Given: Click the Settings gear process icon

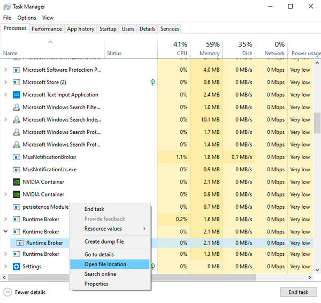Looking at the screenshot, I should pos(17,267).
